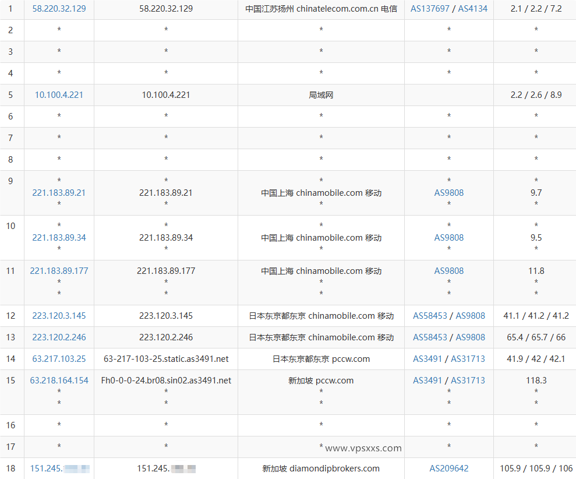Select location text 中国江苏扬州 chinatelecom.com.cn 电信
Viewport: 576px width, 479px height.
[321, 9]
